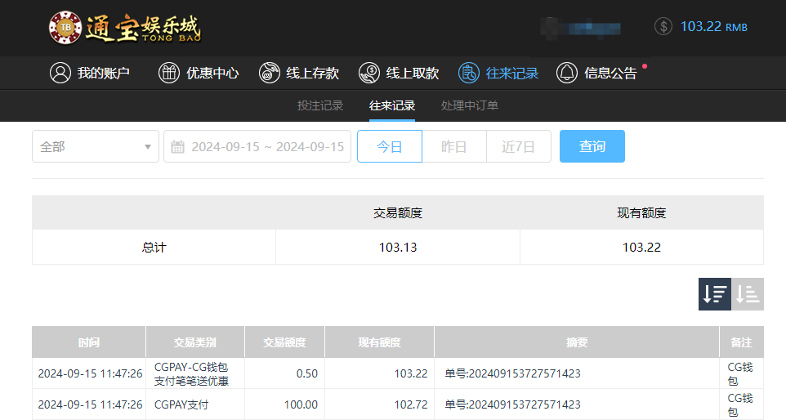Image resolution: width=786 pixels, height=420 pixels.
Task: Switch to the 投注记录 tab
Action: click(x=320, y=105)
